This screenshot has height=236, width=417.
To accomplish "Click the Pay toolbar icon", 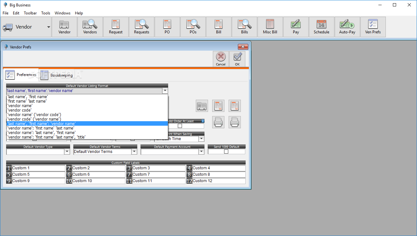I will 296,27.
